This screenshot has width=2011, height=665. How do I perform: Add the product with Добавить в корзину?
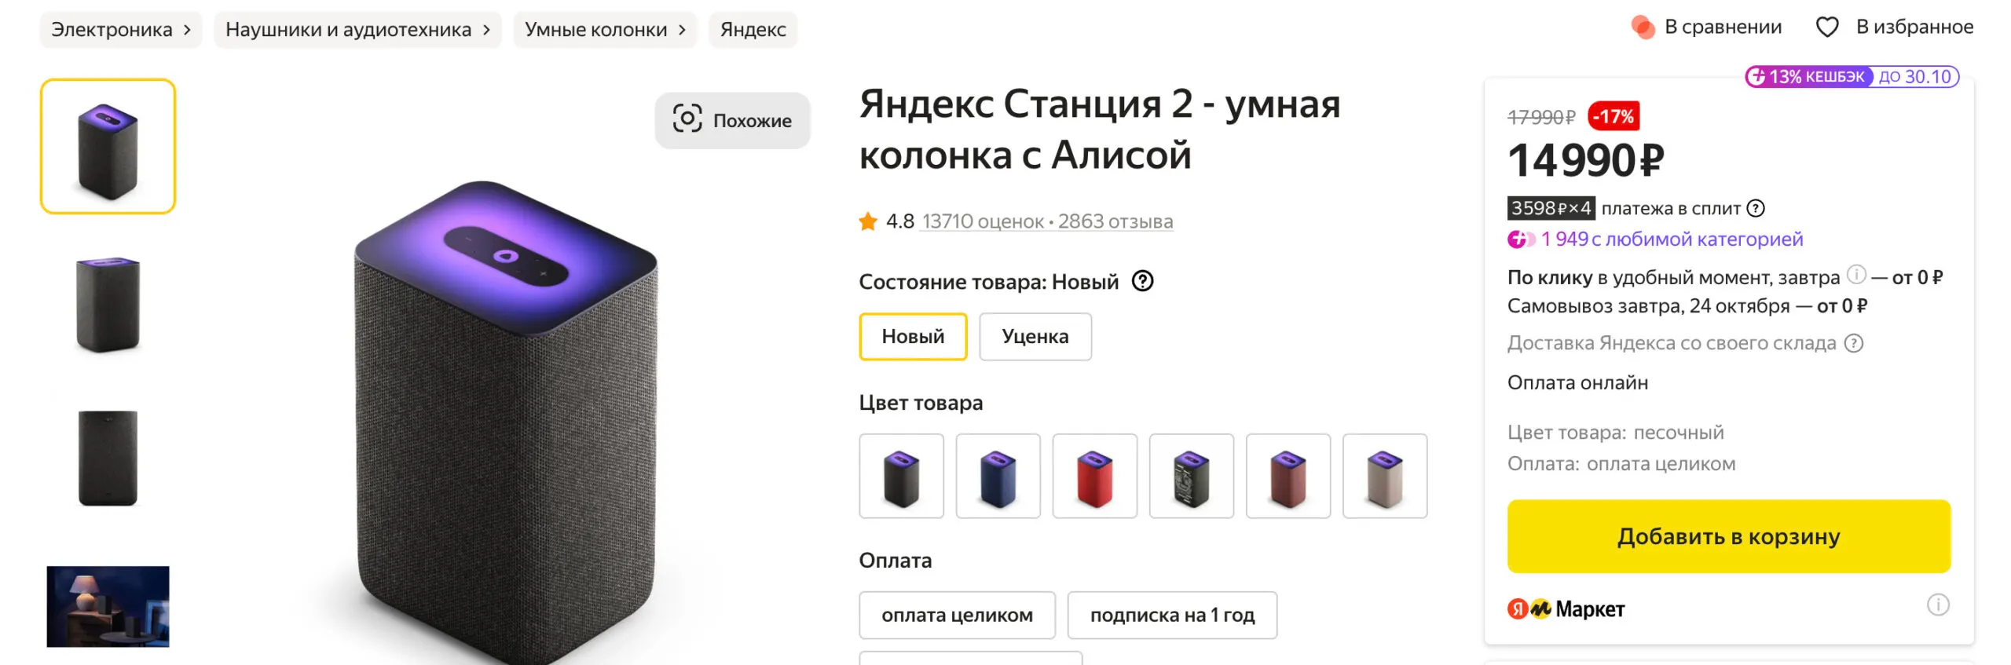[x=1728, y=536]
